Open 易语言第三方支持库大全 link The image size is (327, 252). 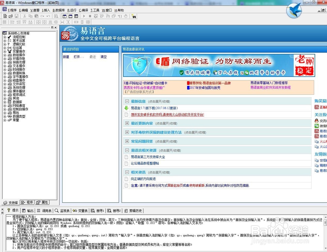point(148,157)
